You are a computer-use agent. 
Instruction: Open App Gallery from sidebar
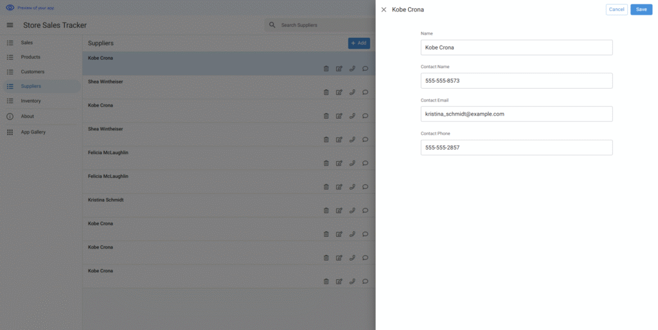(x=33, y=132)
